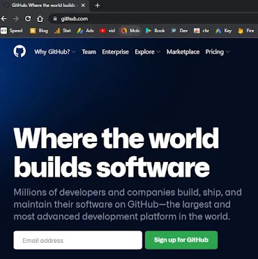Close the GitHub browser tab
Viewport: 258px width, 259px height.
[83, 5]
